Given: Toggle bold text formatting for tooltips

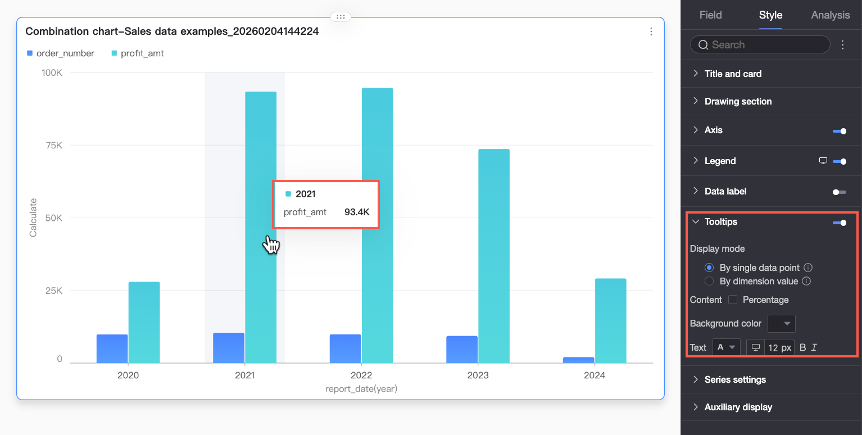Looking at the screenshot, I should (x=802, y=347).
